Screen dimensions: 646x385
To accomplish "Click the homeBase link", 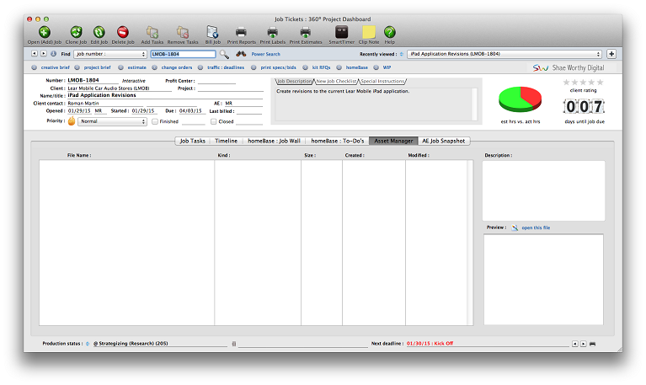I will (x=357, y=67).
